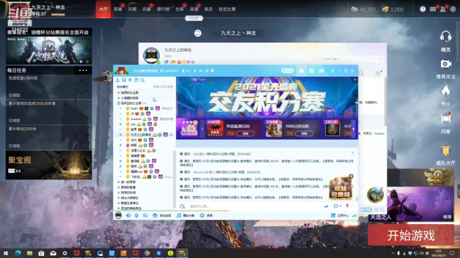
Task: Open the 排行榜 tab
Action: 163,9
